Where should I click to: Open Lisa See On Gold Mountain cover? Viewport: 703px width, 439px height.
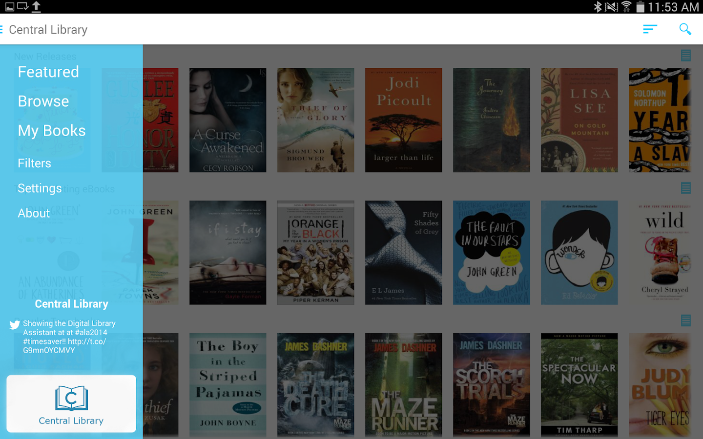[x=579, y=120]
